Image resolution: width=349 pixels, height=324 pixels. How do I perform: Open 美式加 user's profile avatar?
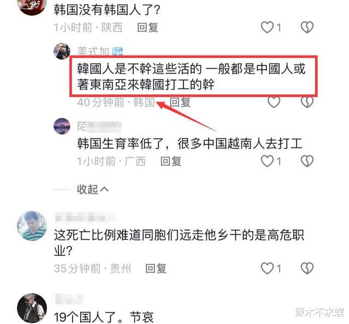[x=62, y=51]
